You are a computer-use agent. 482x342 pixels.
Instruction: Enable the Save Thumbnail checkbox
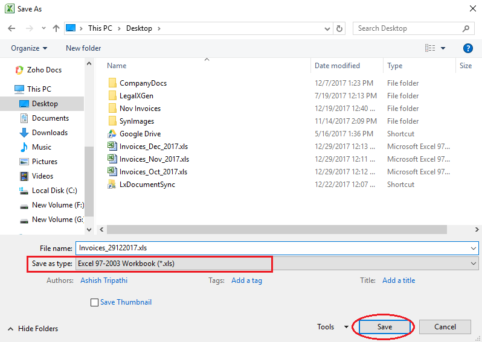pyautogui.click(x=94, y=302)
